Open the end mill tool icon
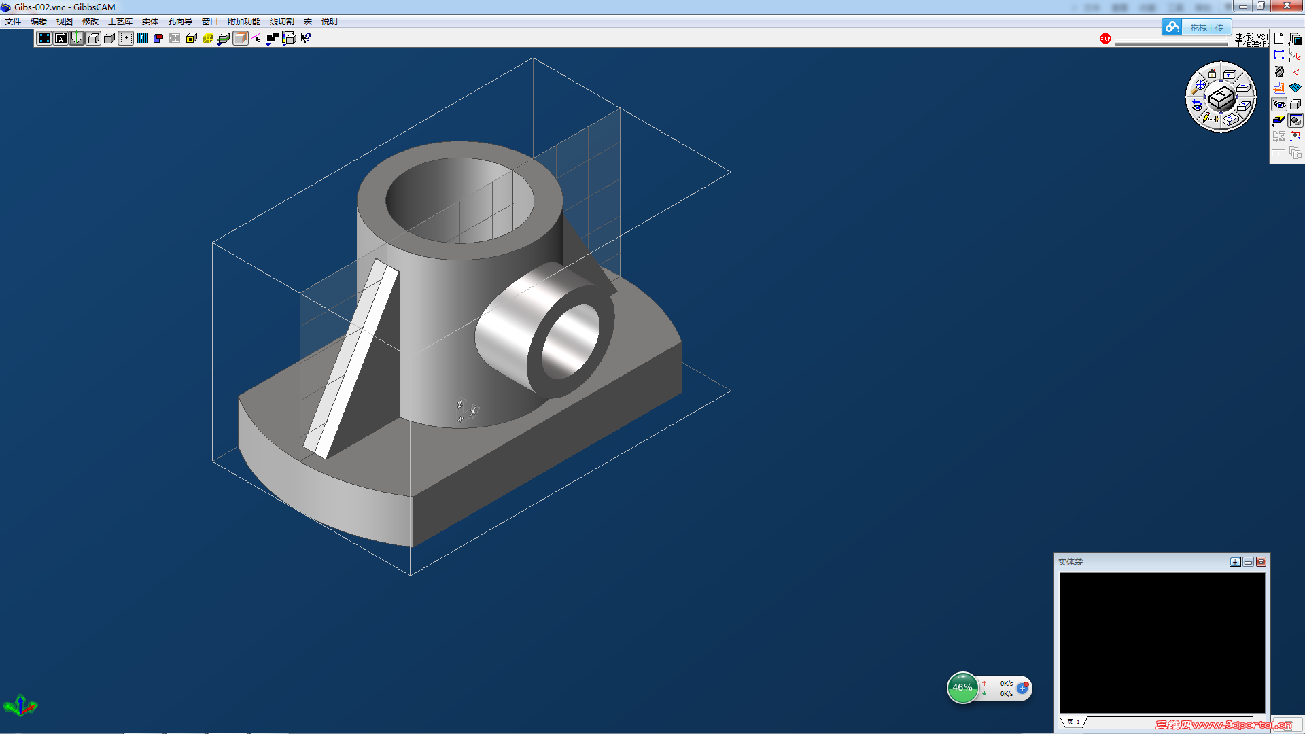 1278,71
